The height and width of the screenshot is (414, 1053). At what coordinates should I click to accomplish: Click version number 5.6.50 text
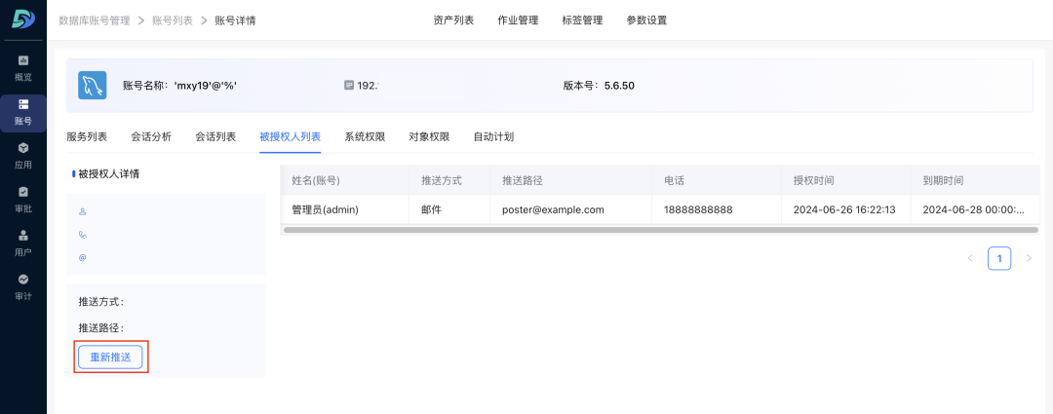click(619, 85)
